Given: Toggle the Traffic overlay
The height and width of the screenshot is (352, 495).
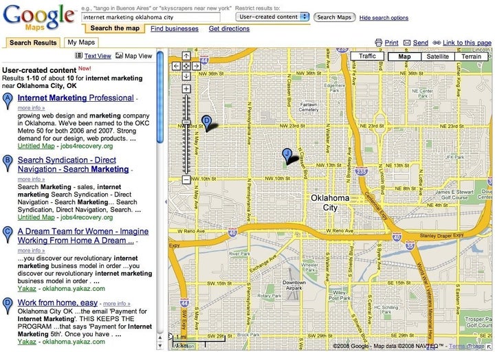Looking at the screenshot, I should click(367, 56).
